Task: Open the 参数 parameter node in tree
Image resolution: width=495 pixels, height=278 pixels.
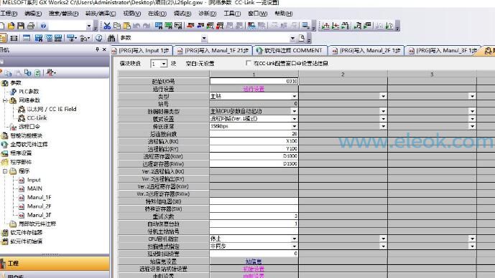Action: [x=16, y=83]
